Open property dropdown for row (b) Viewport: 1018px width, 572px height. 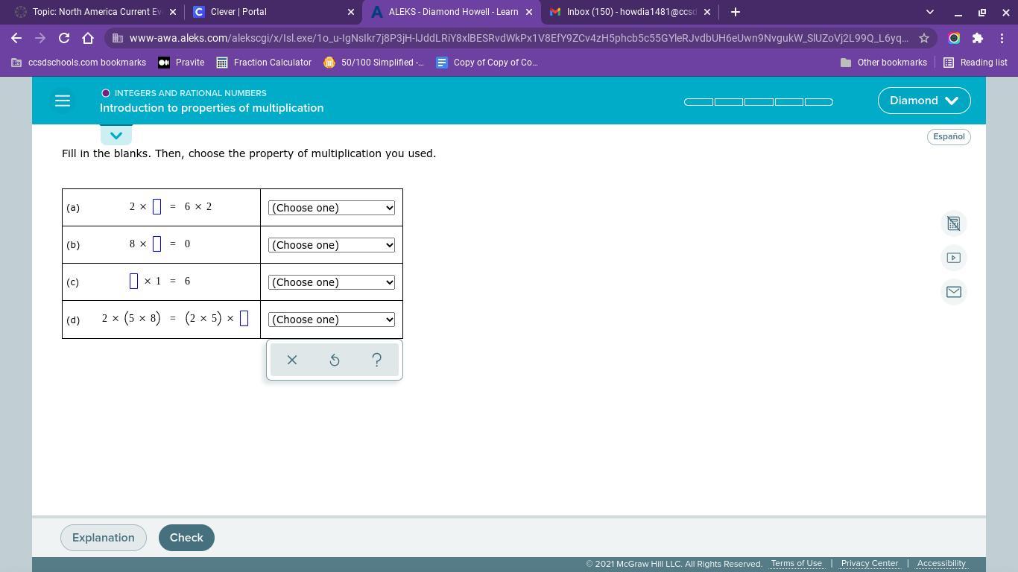(x=332, y=245)
